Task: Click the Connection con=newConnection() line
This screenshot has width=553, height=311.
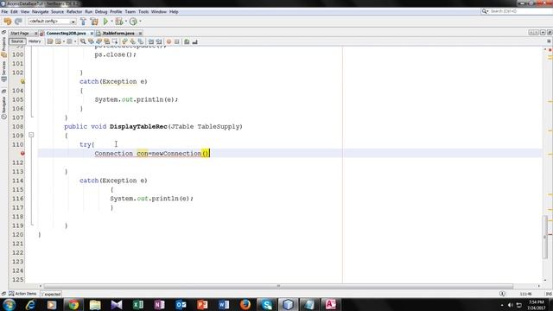Action: (x=152, y=154)
